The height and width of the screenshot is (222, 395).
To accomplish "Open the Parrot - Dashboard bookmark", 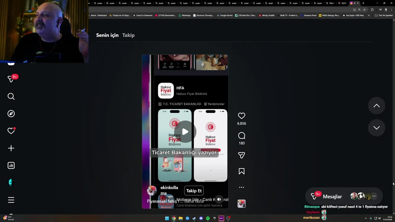I will click(x=98, y=15).
